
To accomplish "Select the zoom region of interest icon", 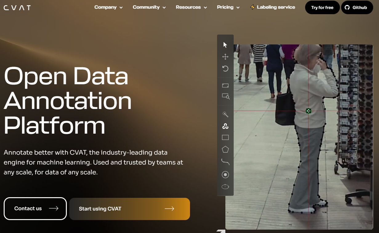I will point(226,96).
